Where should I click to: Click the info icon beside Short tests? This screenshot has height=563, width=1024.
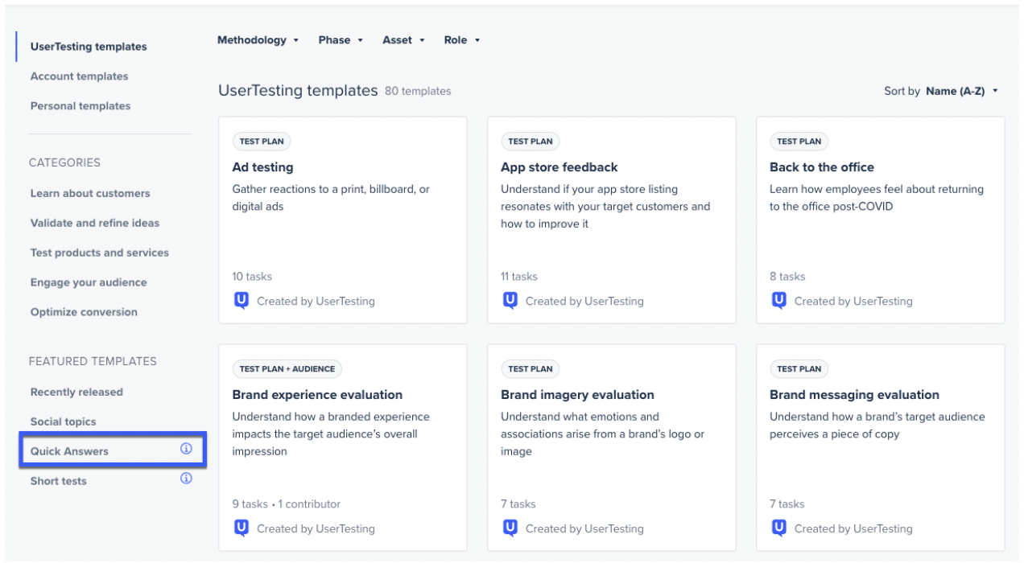186,479
